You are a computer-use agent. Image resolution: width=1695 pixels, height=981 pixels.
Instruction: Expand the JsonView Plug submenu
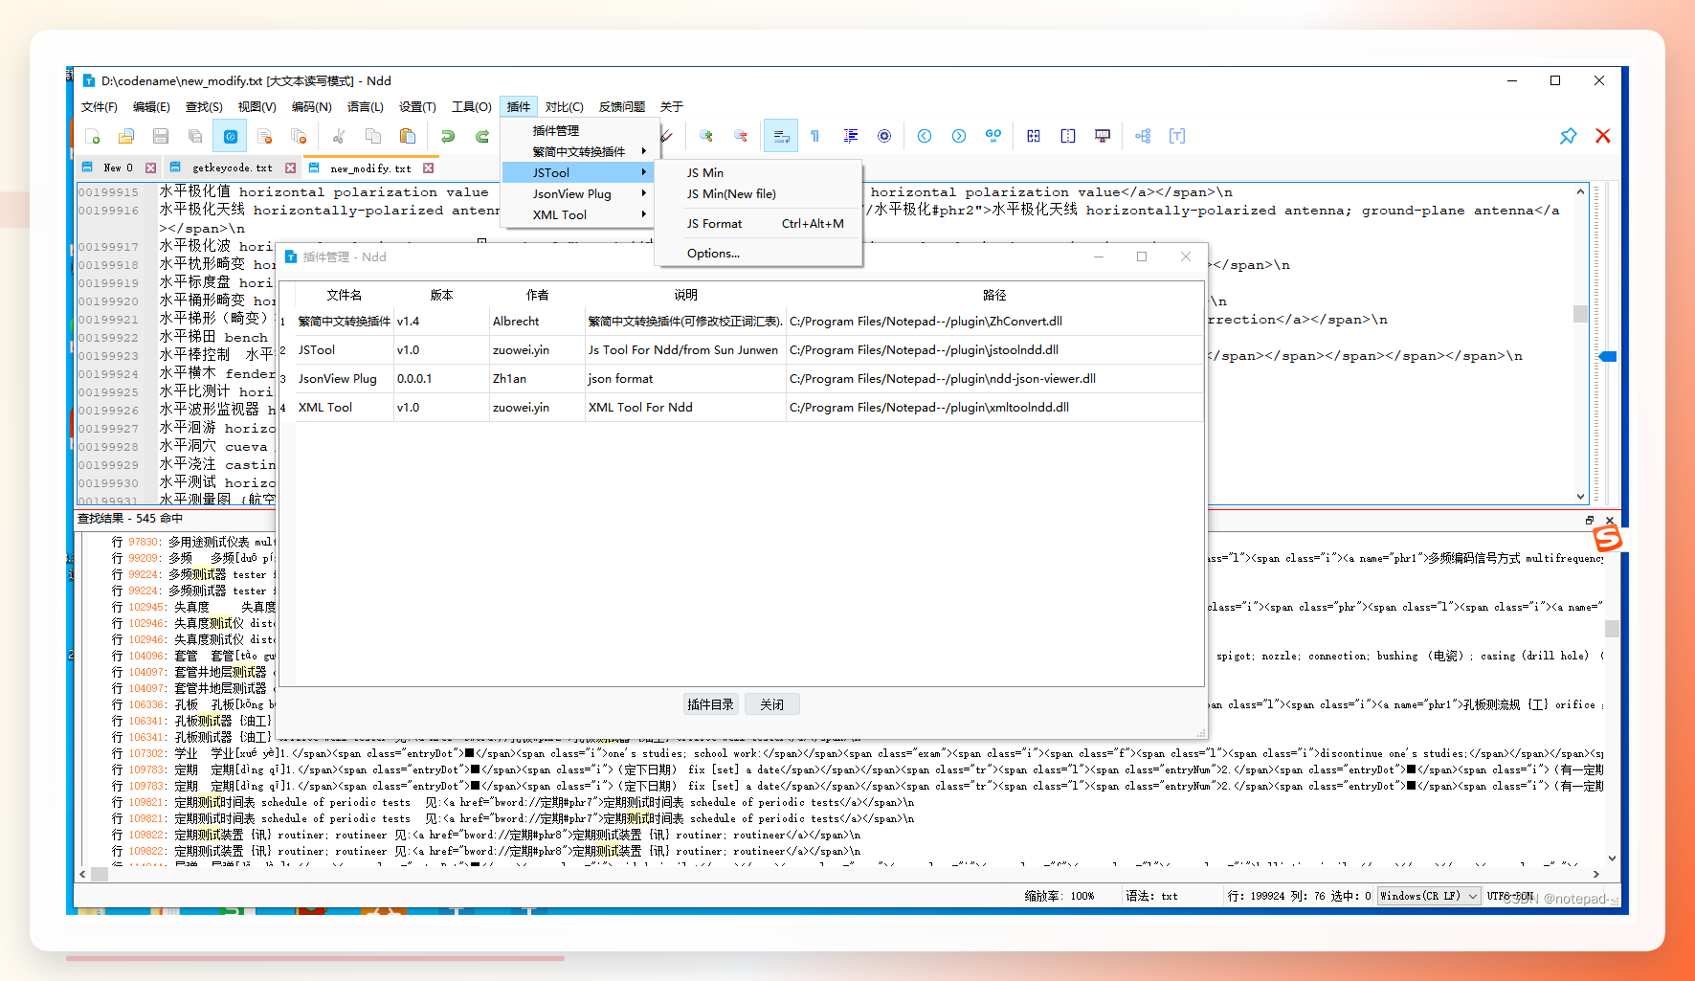point(581,193)
